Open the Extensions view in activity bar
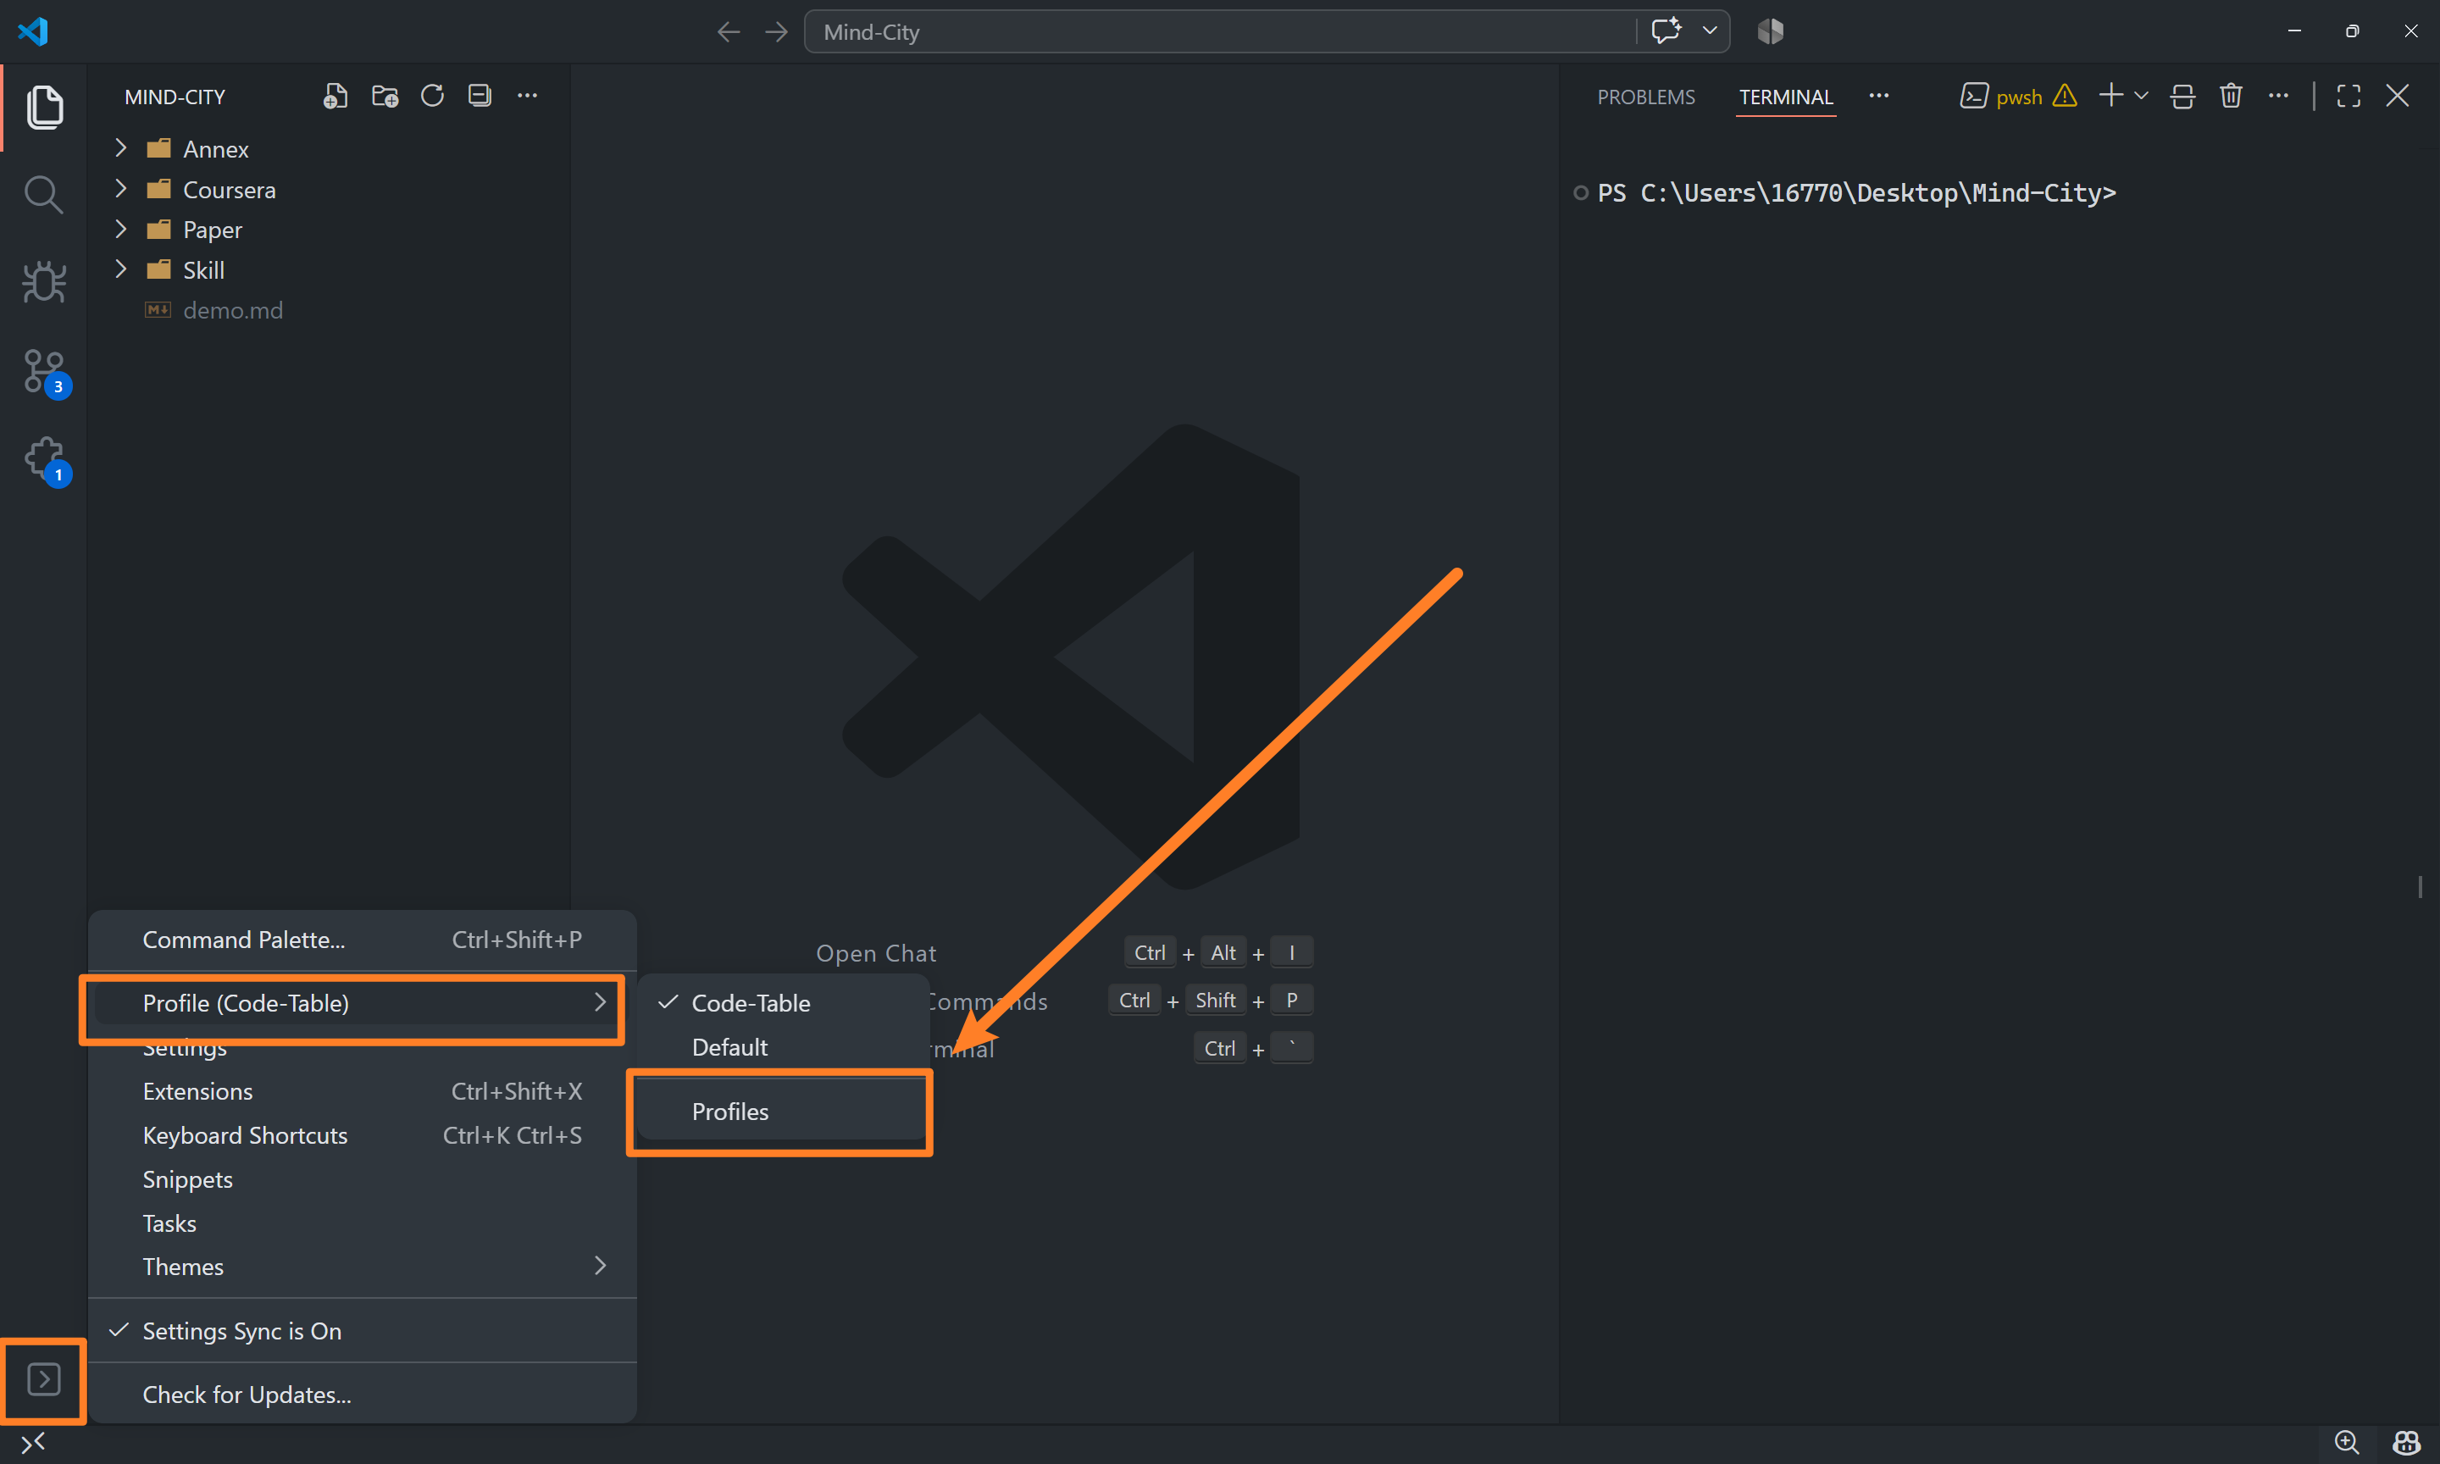The width and height of the screenshot is (2440, 1464). pyautogui.click(x=46, y=460)
